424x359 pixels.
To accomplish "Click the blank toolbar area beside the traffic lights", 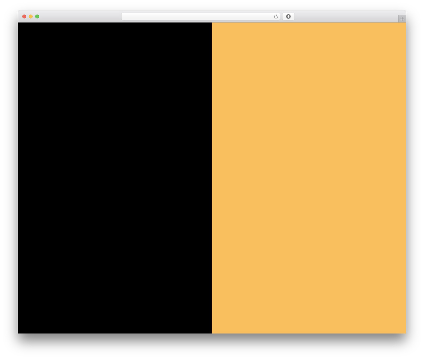I will click(x=79, y=17).
